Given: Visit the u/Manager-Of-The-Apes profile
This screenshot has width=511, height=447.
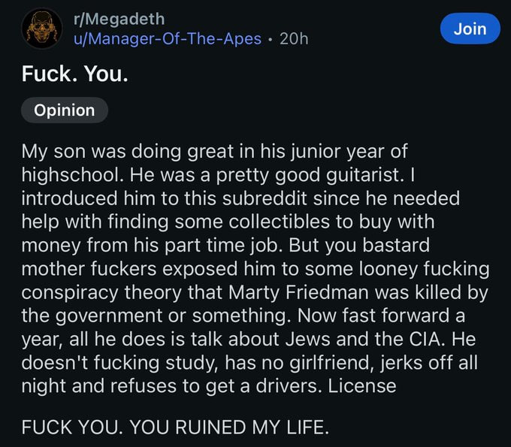Looking at the screenshot, I should coord(167,38).
